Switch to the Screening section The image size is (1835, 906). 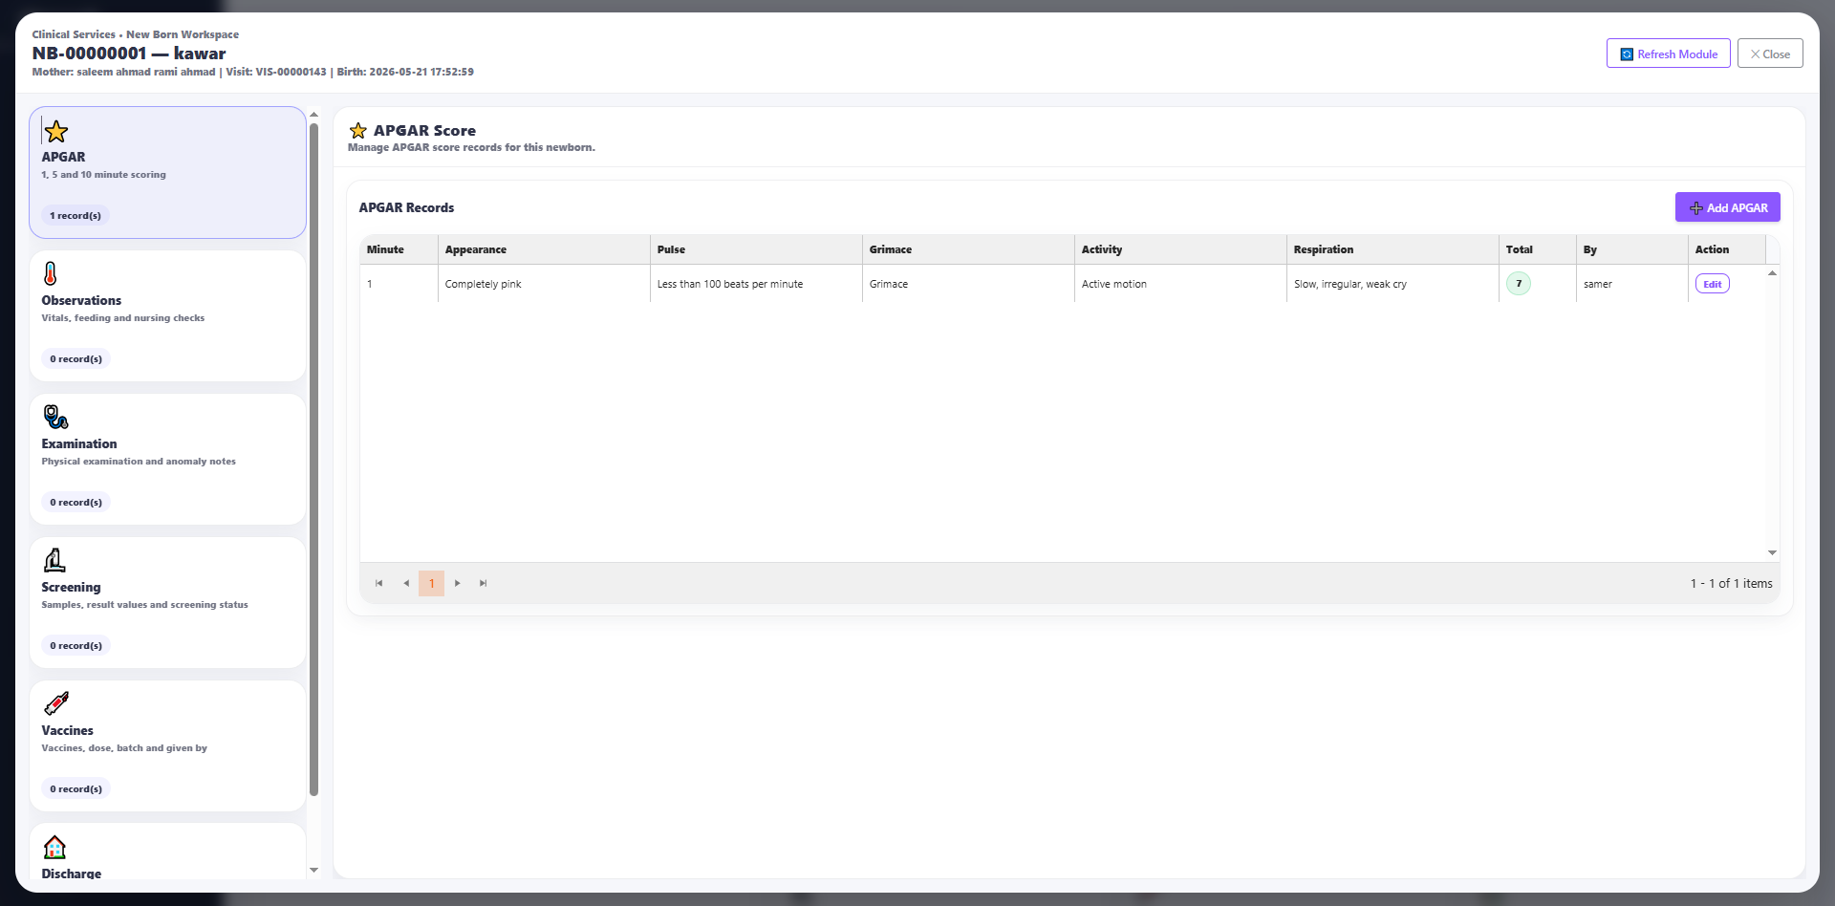point(167,602)
